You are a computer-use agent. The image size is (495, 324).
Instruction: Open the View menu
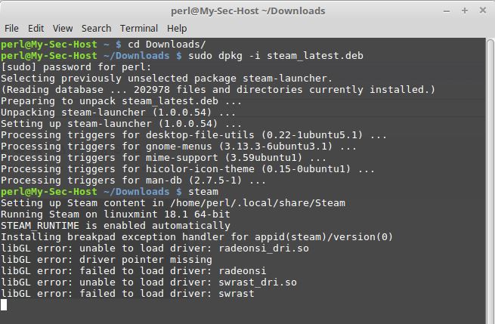[x=63, y=29]
